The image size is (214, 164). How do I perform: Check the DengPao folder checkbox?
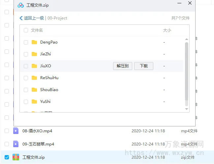point(26,42)
